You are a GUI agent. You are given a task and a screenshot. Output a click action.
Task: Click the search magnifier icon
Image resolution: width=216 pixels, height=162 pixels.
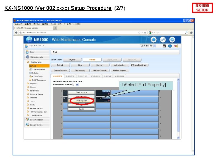[x=186, y=33]
